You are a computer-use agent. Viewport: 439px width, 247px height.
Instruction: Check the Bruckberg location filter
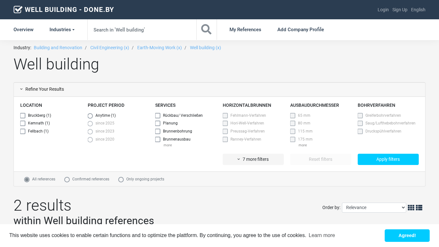[x=23, y=115]
